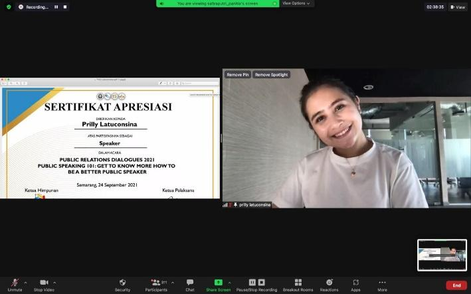Click Remove Pin on the video
This screenshot has height=294, width=471.
pos(237,74)
